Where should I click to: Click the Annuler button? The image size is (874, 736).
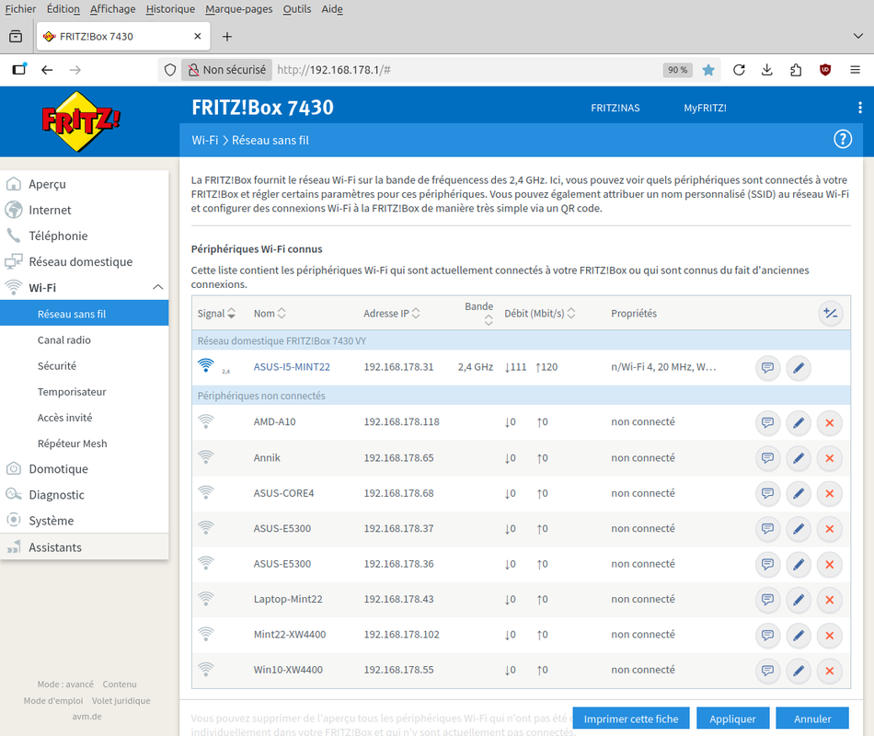[812, 719]
